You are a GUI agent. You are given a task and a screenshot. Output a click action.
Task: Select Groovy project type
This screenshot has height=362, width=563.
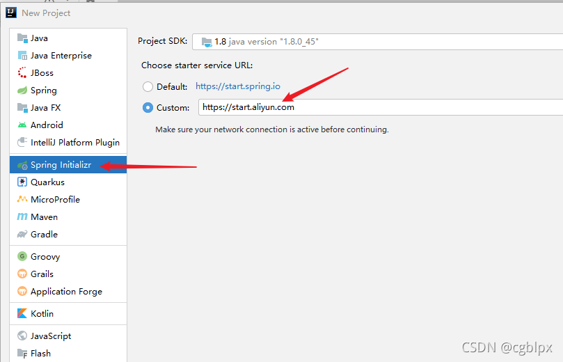tap(68, 256)
